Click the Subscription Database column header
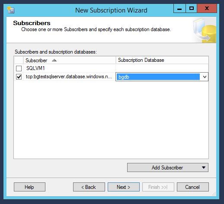Image resolution: width=224 pixels, height=204 pixels. (x=162, y=60)
